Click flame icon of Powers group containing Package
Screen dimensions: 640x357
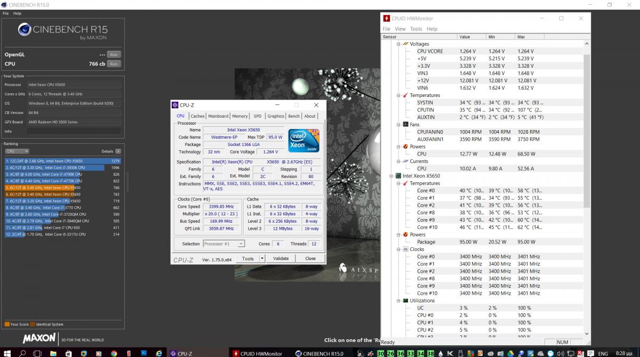click(405, 234)
